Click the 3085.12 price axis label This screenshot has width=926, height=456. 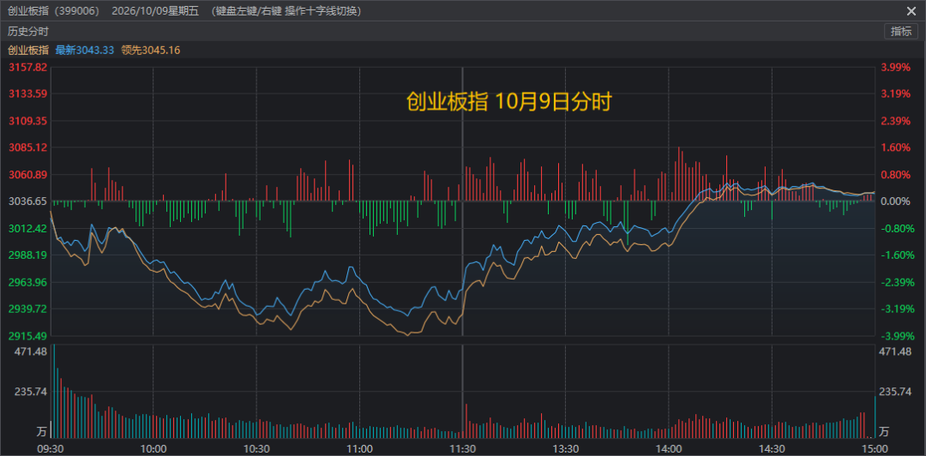[x=27, y=147]
